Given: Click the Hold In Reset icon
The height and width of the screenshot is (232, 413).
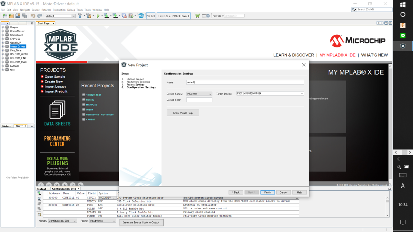Looking at the screenshot, I should tap(124, 16).
